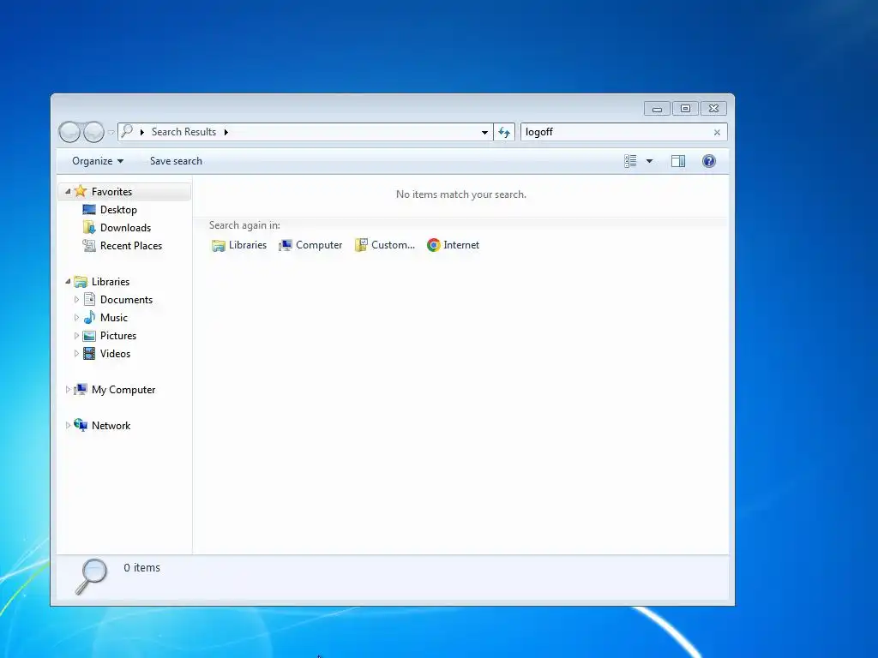Expand the Documents library node
Screen dimensions: 878x658
coord(76,299)
